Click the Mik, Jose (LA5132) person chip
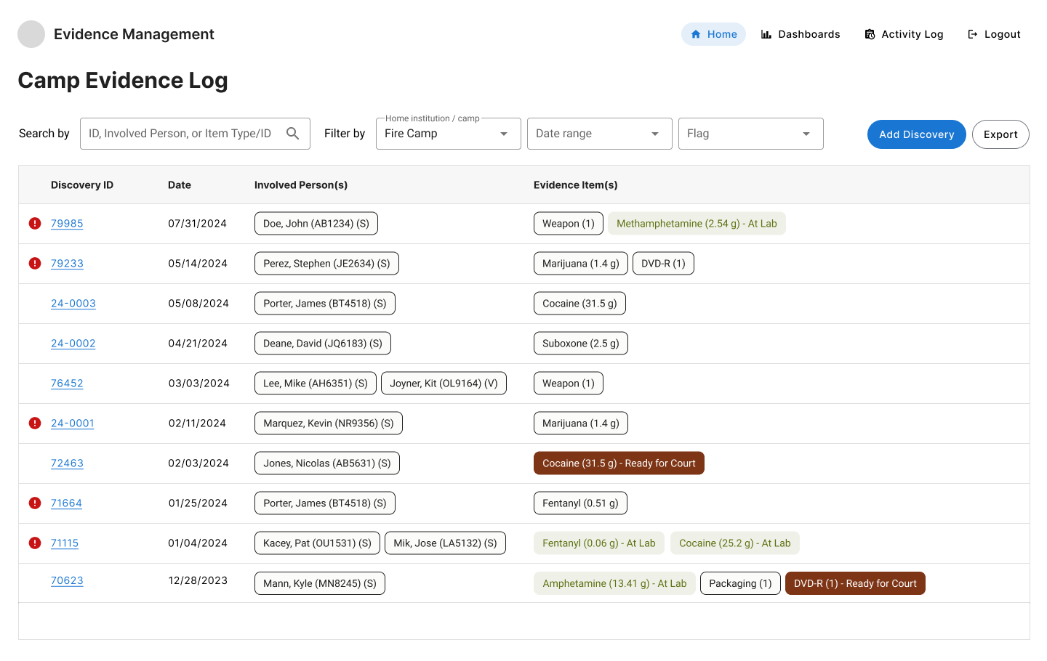Image resolution: width=1047 pixels, height=661 pixels. click(x=445, y=543)
